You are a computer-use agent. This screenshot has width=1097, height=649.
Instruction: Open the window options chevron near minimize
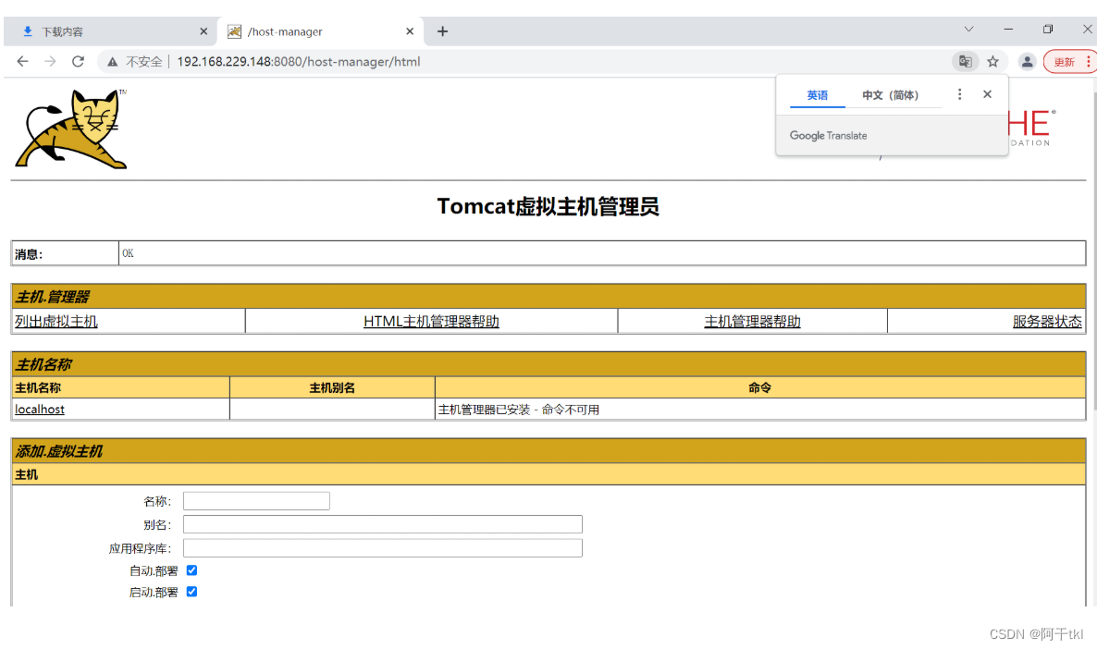click(968, 31)
